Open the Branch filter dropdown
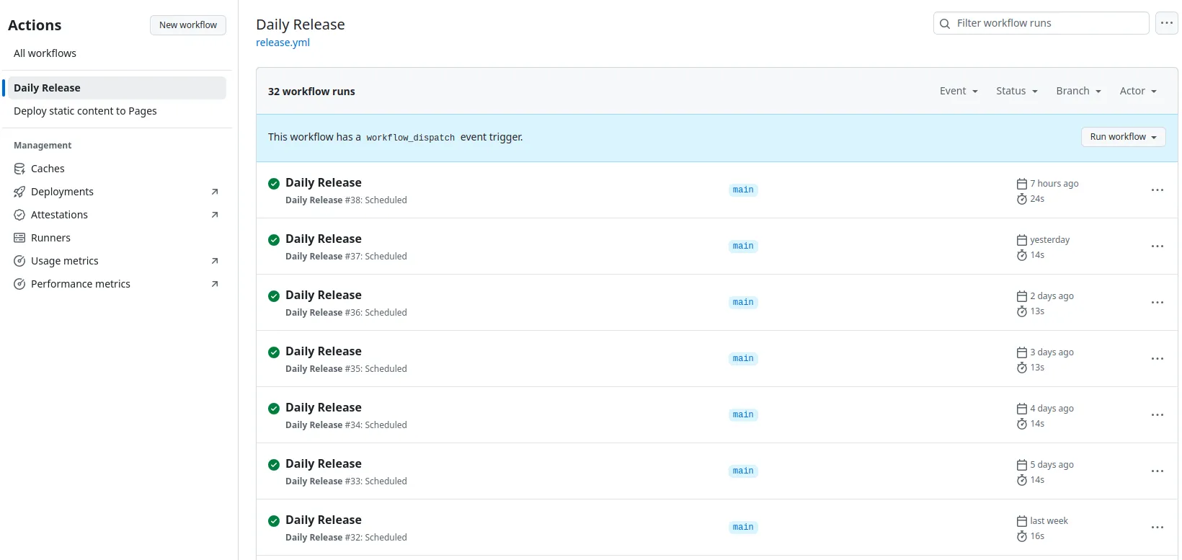 point(1078,91)
